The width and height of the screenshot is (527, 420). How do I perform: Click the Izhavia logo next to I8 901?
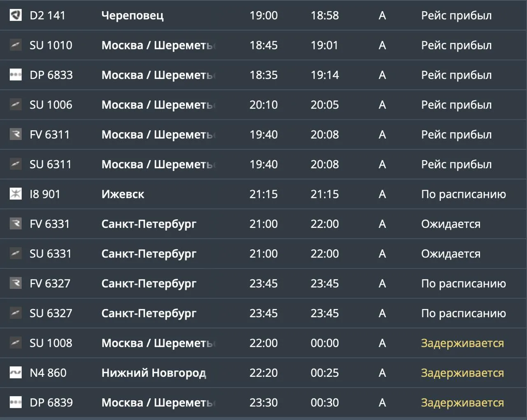pos(16,194)
